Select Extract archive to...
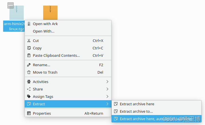 pos(156,111)
